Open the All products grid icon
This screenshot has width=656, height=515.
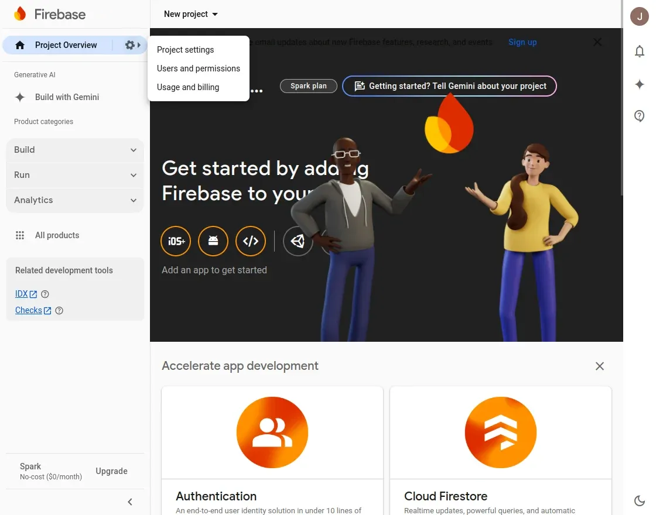click(20, 235)
